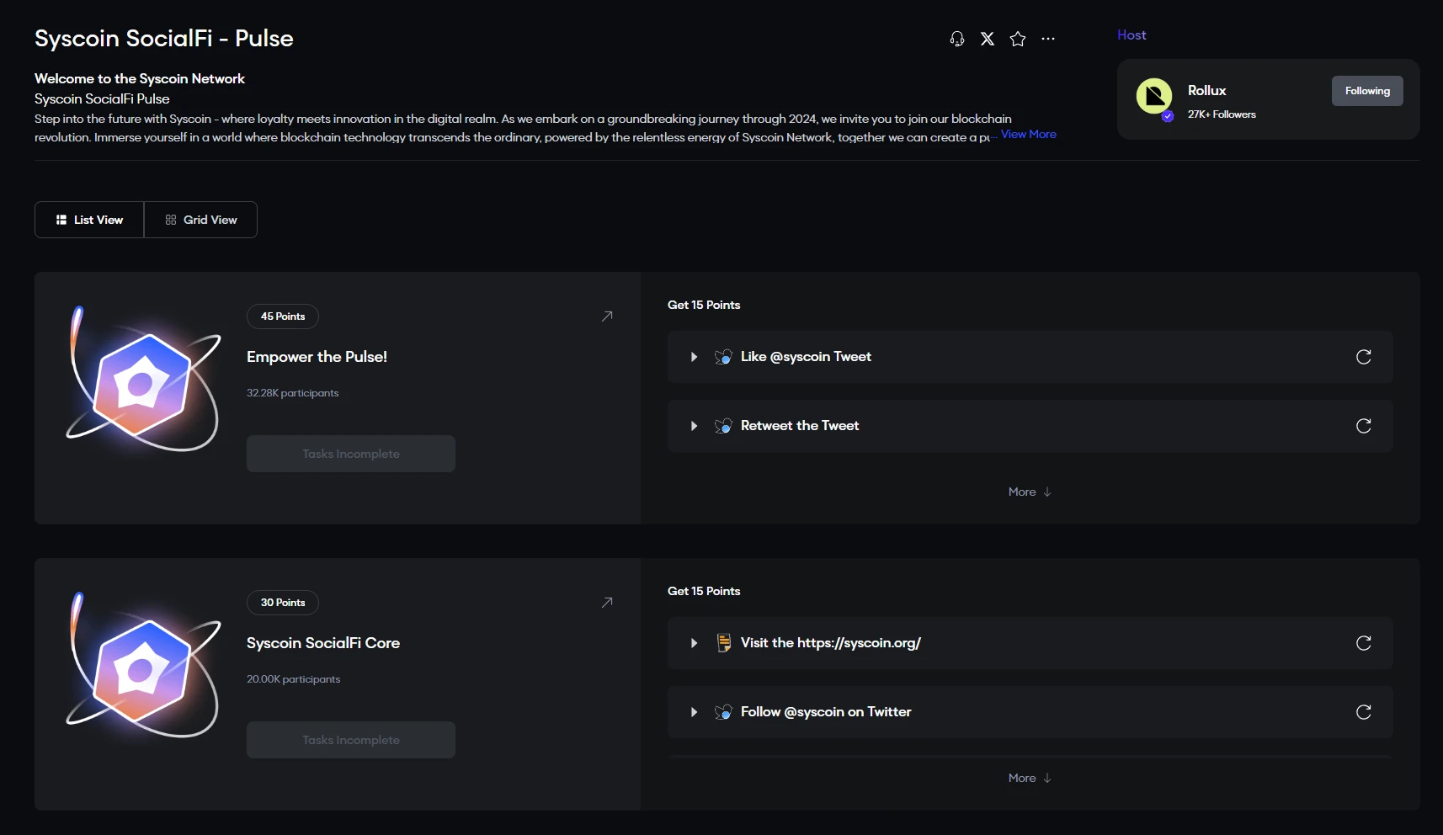Favorite the space with star icon
The height and width of the screenshot is (835, 1443).
point(1018,39)
